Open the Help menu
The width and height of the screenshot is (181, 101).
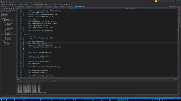(x=40, y=3)
